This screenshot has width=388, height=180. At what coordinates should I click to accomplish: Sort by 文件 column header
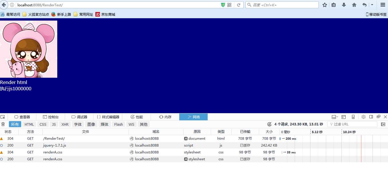[x=86, y=132]
